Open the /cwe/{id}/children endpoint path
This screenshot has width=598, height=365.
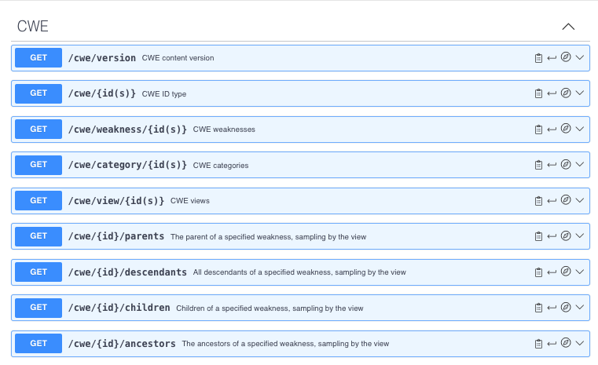[119, 308]
